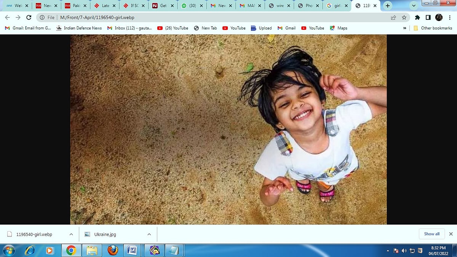Open Indian Defence News bookmark
The image size is (457, 257).
tap(79, 28)
